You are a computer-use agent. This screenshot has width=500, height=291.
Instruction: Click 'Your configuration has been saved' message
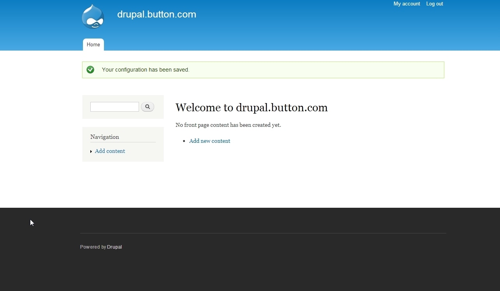pos(146,70)
